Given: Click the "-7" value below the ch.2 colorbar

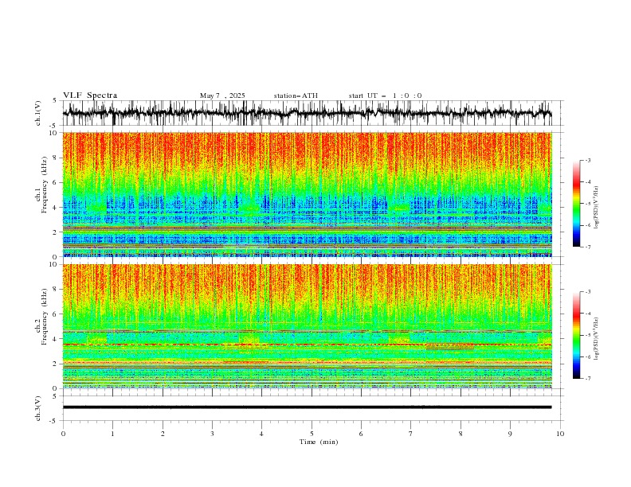Looking at the screenshot, I should click(x=587, y=379).
